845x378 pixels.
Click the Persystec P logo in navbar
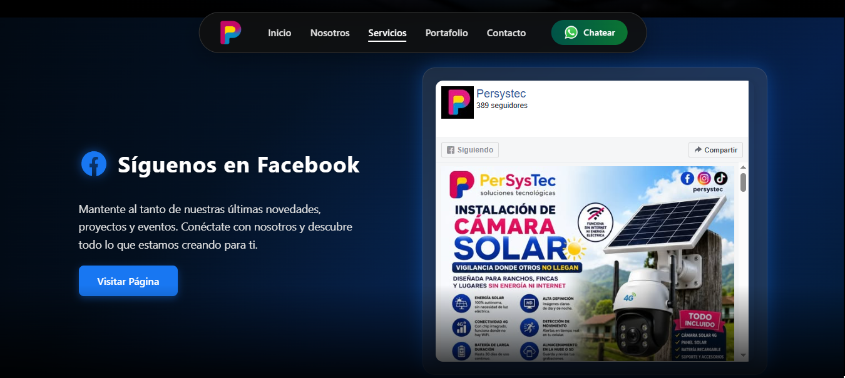click(230, 32)
